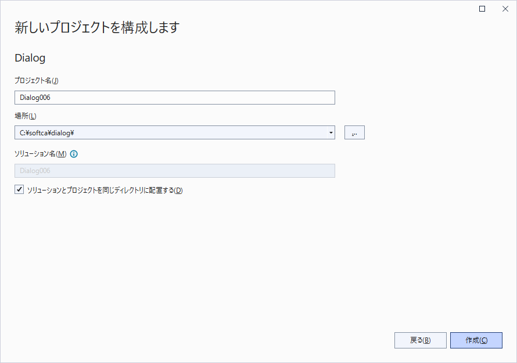The image size is (517, 363).
Task: Click the greyed-out ソリューション名 text field
Action: coord(174,171)
